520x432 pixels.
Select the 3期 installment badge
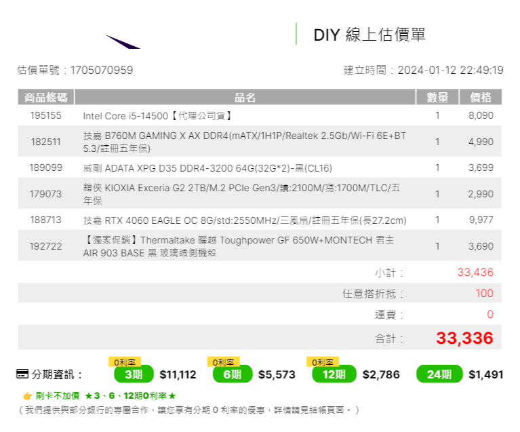coord(134,374)
